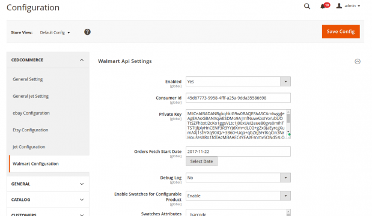Focus the Consumer Id input field
This screenshot has height=216, width=372.
coord(238,98)
